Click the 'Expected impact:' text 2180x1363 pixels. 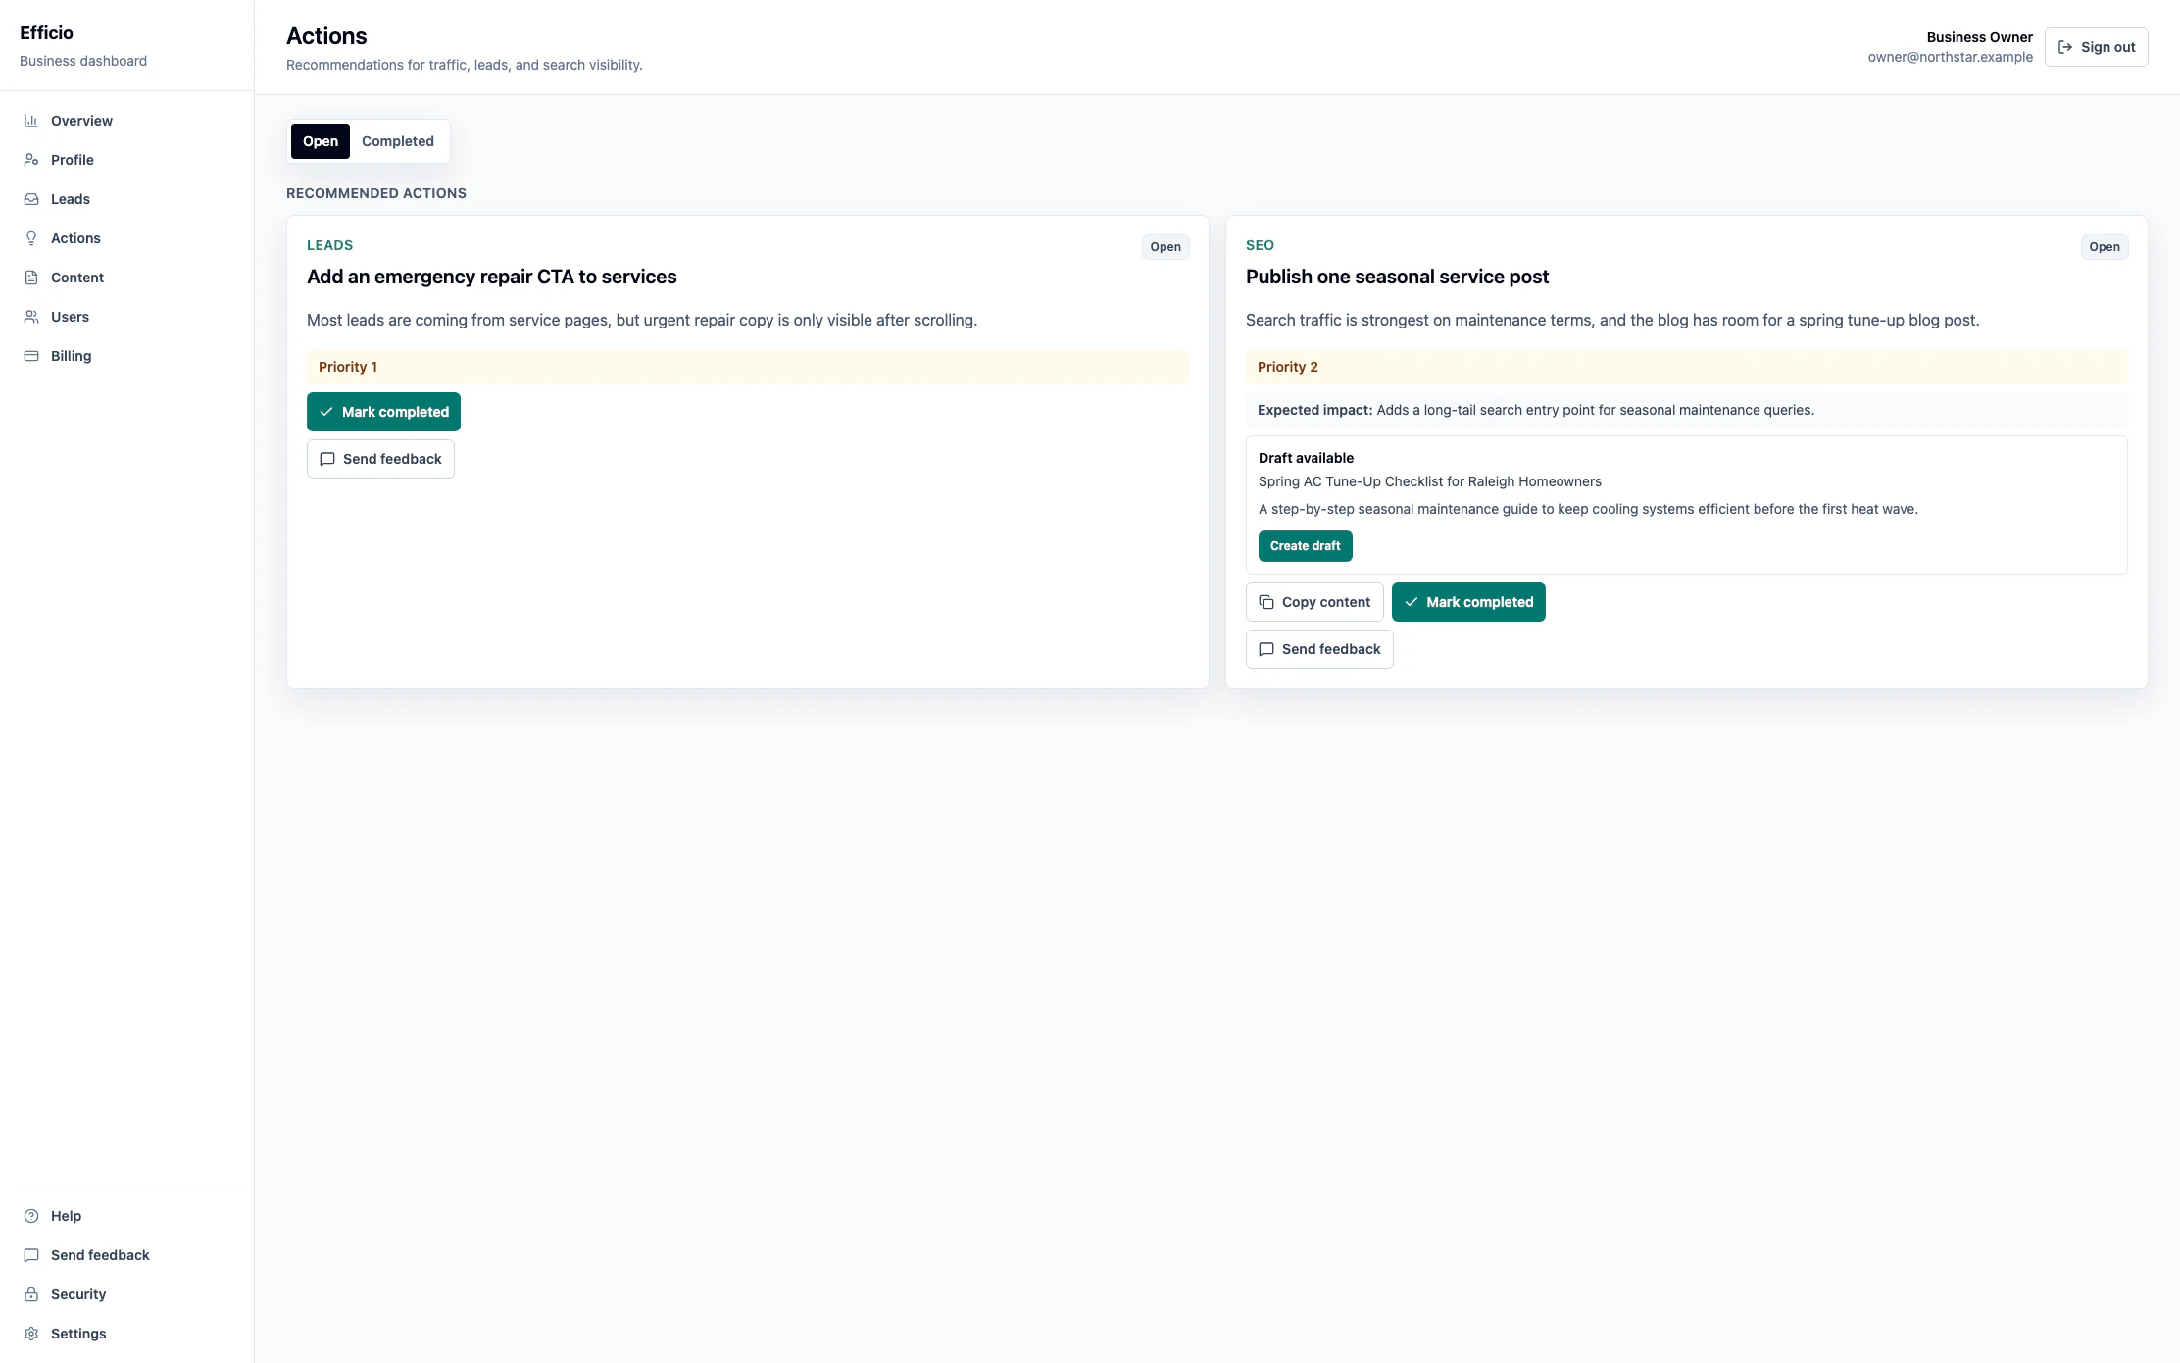(1315, 410)
